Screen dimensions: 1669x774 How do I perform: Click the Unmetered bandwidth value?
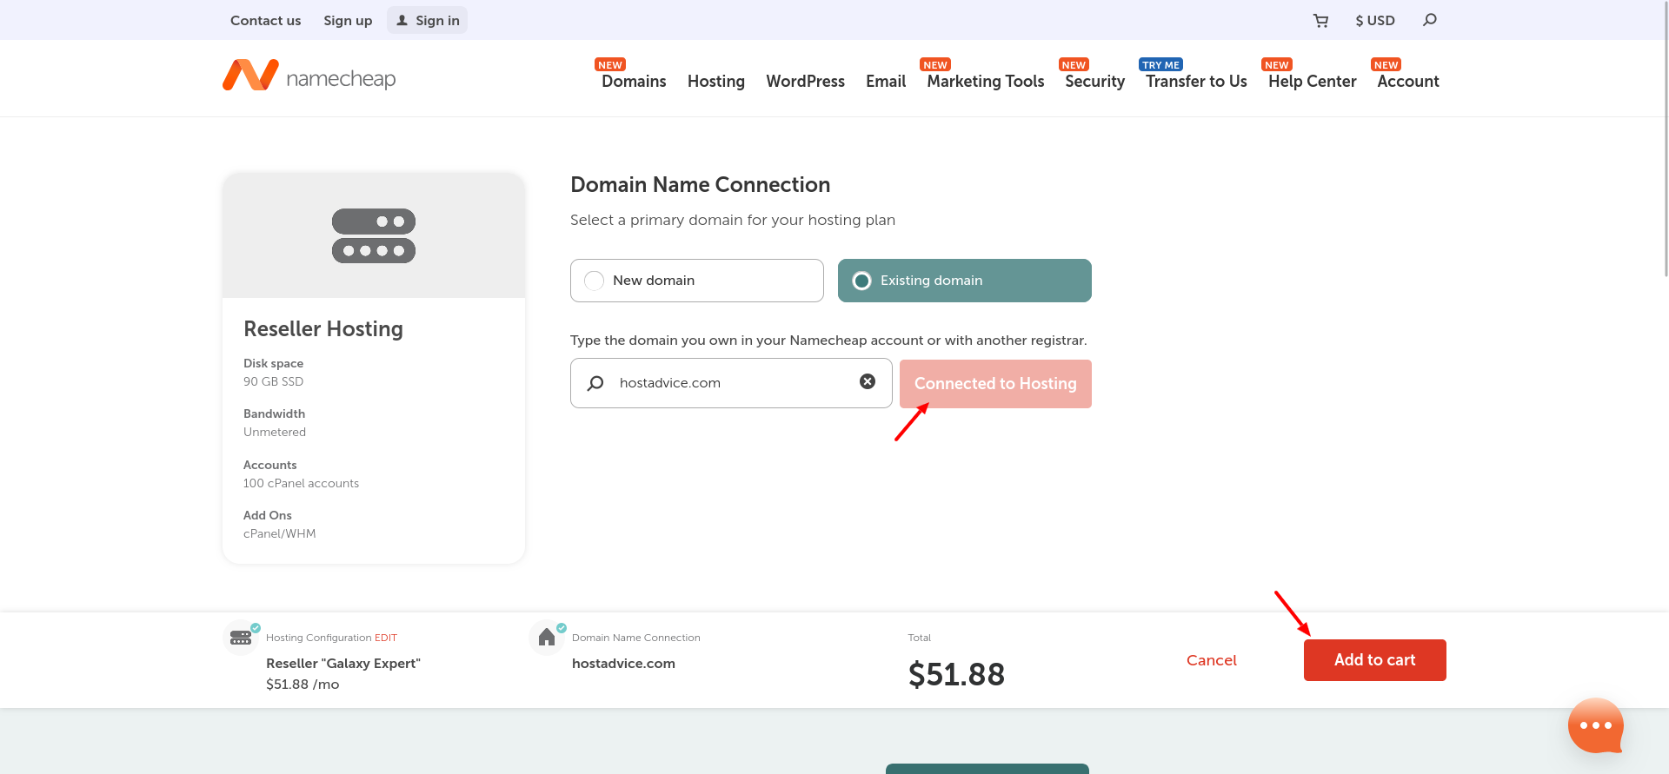(x=275, y=432)
